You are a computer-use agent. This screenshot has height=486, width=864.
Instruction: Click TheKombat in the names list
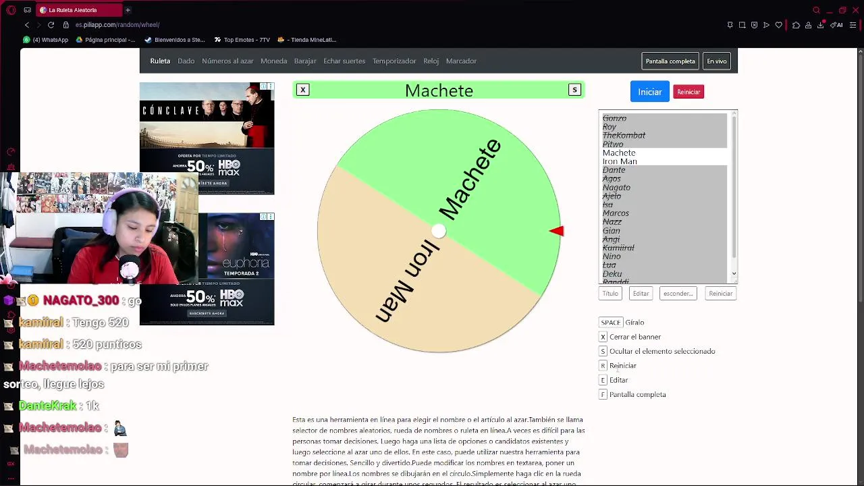[624, 135]
